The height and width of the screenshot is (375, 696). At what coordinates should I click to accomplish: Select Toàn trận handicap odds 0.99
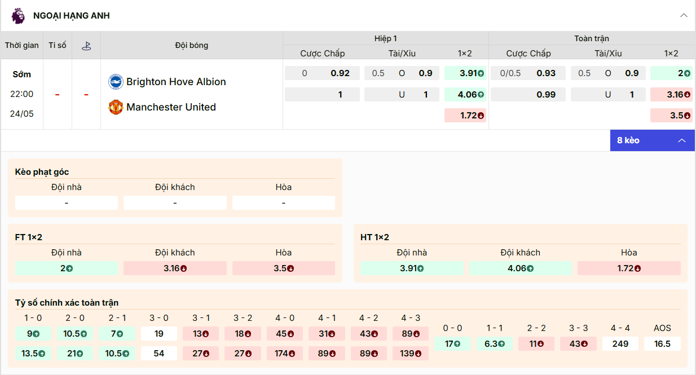coord(528,95)
